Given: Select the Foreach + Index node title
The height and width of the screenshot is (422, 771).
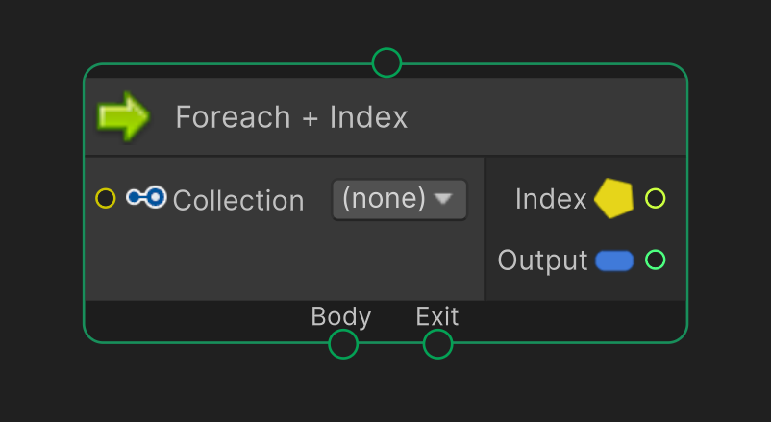Looking at the screenshot, I should (x=291, y=117).
